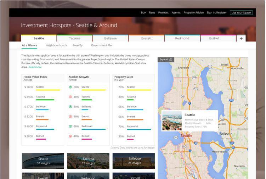Click the red down arrow beside Everett market growth
Screen dimensions: 266x179
click(x=70, y=117)
